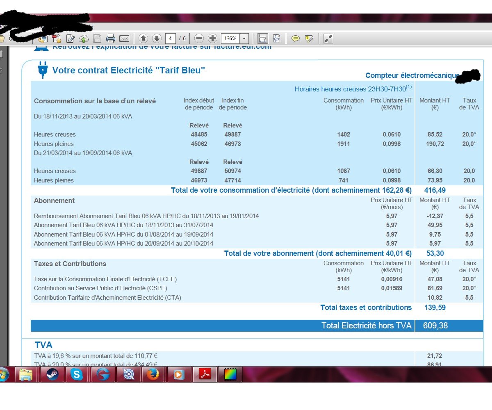
Task: Click index value 49887 in first period
Action: (233, 134)
